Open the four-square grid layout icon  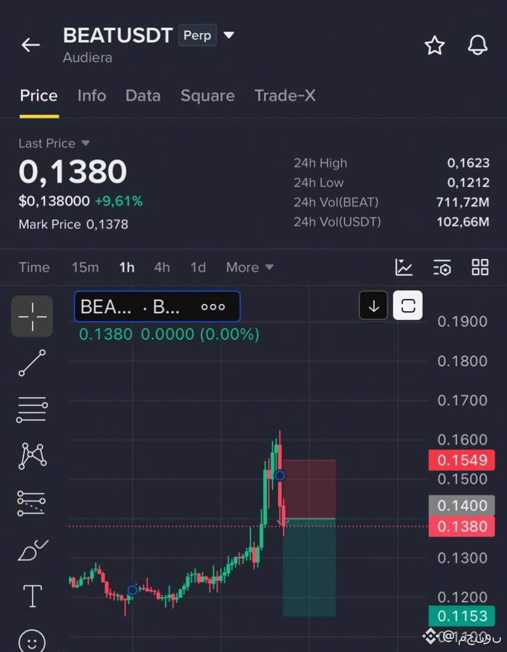[480, 268]
